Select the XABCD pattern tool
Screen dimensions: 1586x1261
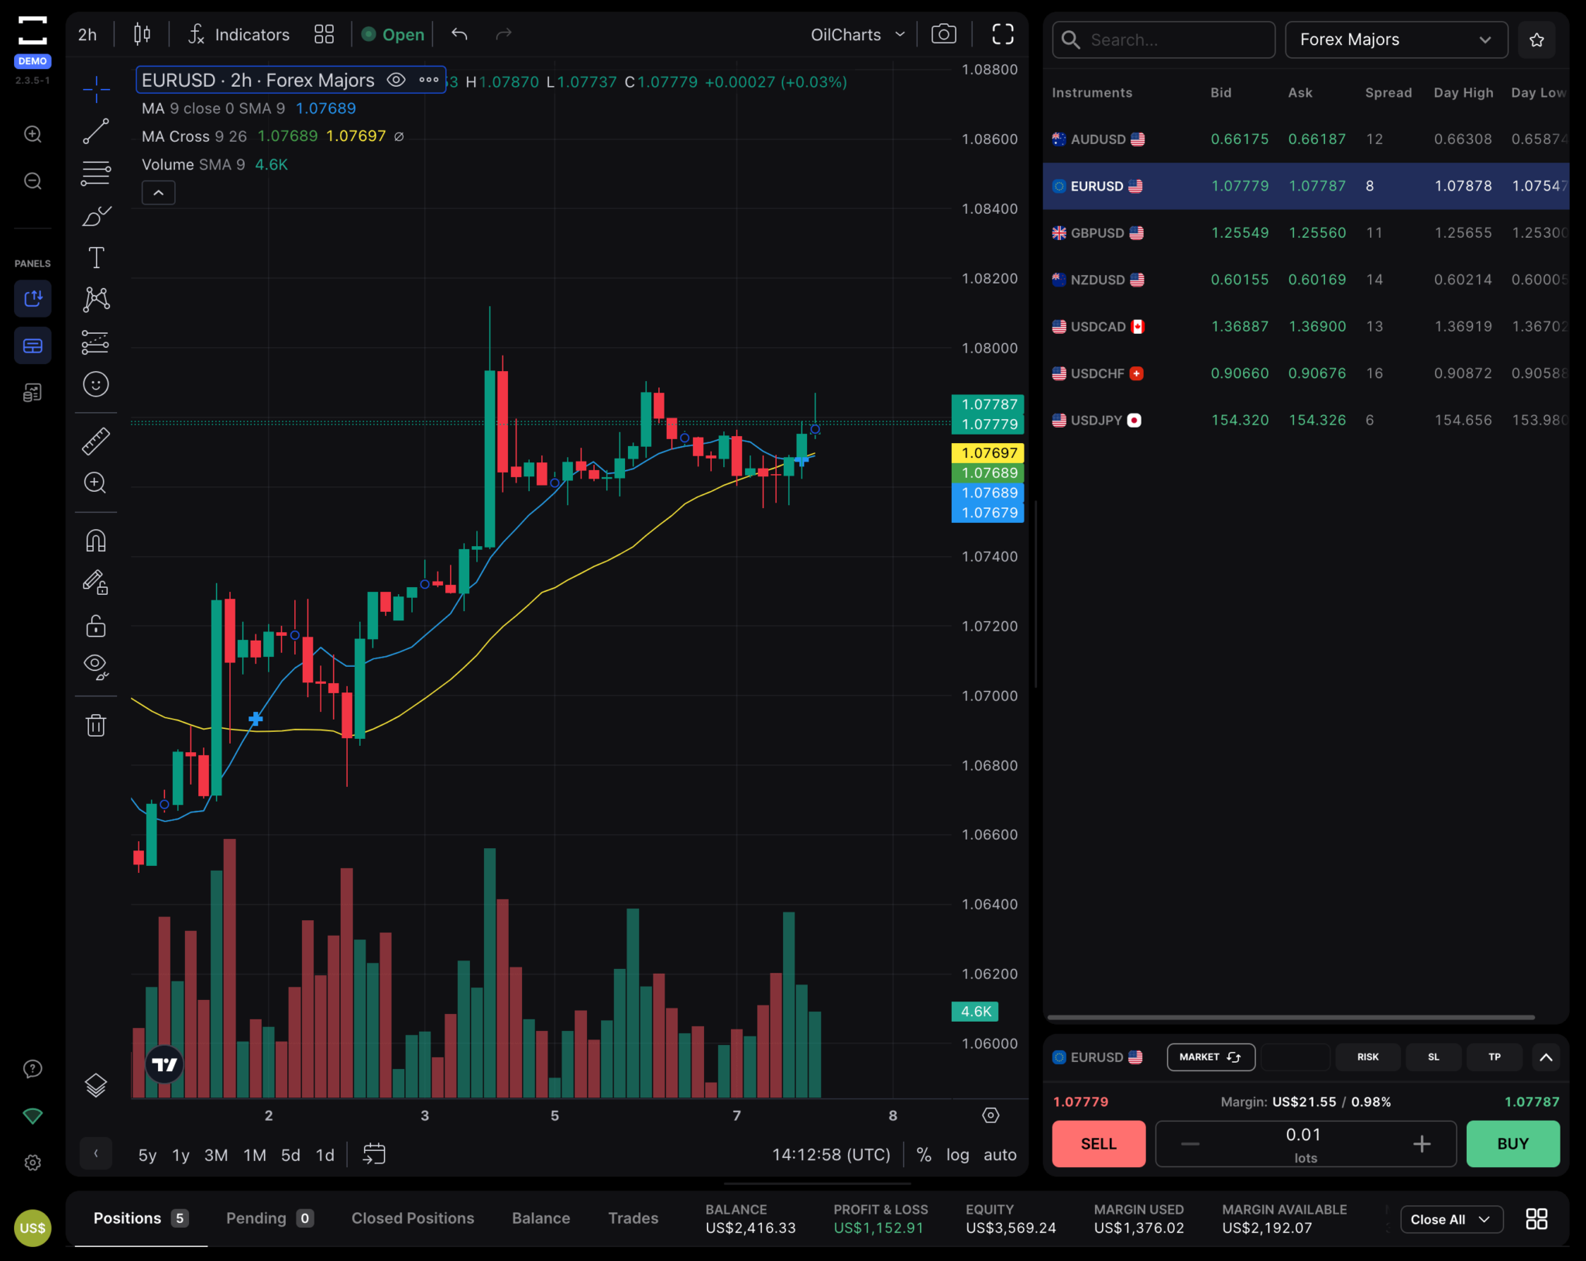tap(95, 298)
